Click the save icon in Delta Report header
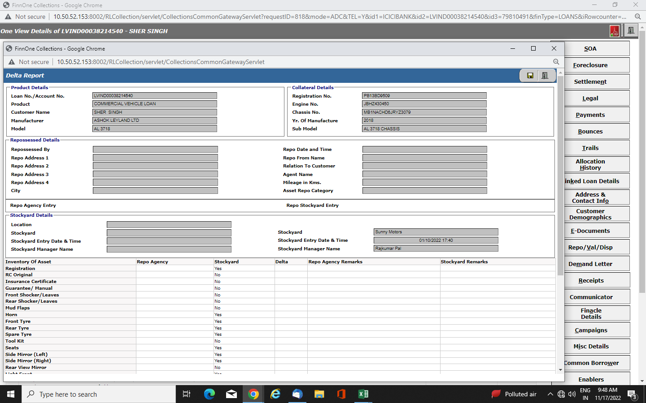Viewport: 646px width, 403px height. click(x=530, y=76)
